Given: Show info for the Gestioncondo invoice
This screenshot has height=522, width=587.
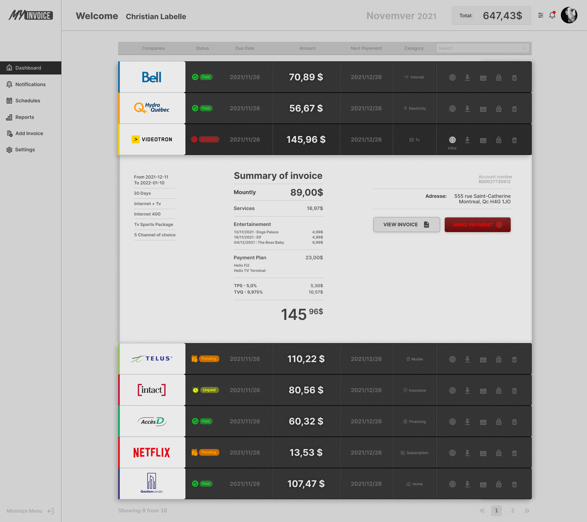Looking at the screenshot, I should tap(452, 484).
